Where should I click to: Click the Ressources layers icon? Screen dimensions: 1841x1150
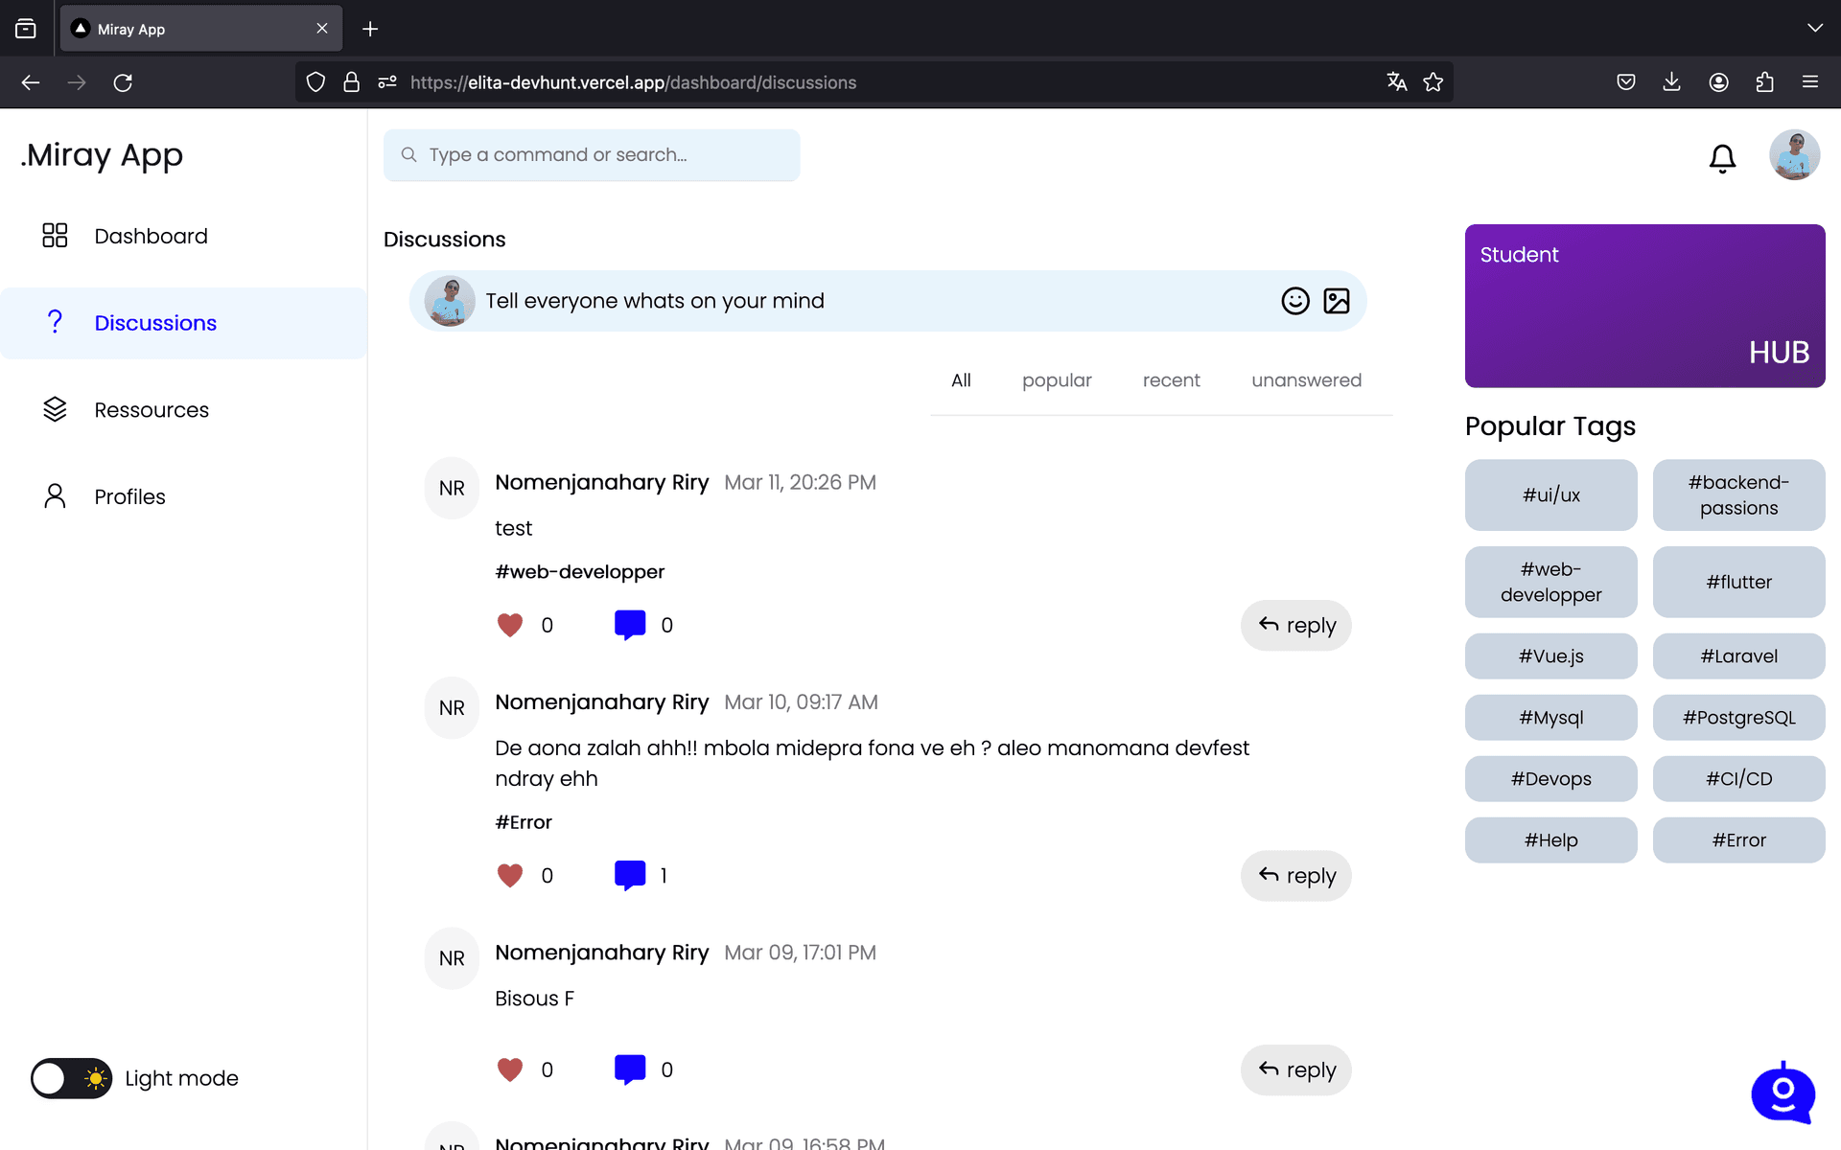tap(55, 409)
